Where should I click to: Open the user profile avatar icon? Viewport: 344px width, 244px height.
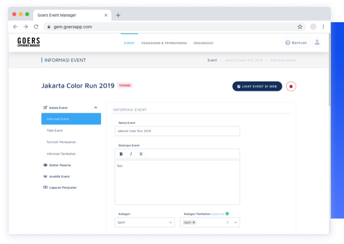[317, 42]
